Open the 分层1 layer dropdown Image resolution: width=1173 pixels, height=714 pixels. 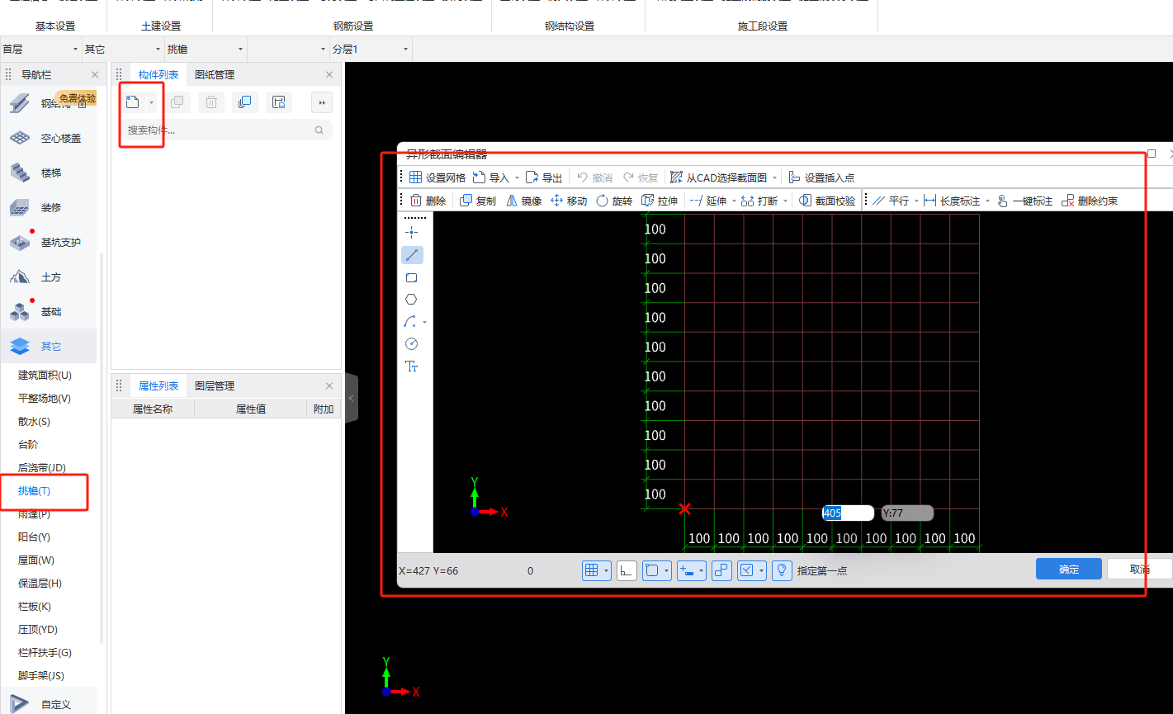(x=371, y=50)
